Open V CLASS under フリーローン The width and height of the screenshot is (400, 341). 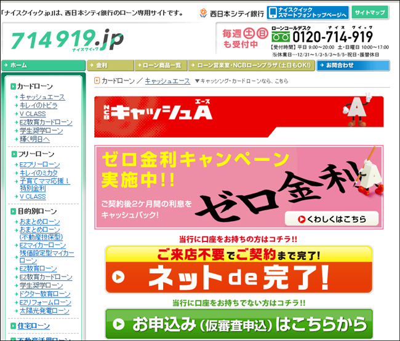tap(33, 197)
